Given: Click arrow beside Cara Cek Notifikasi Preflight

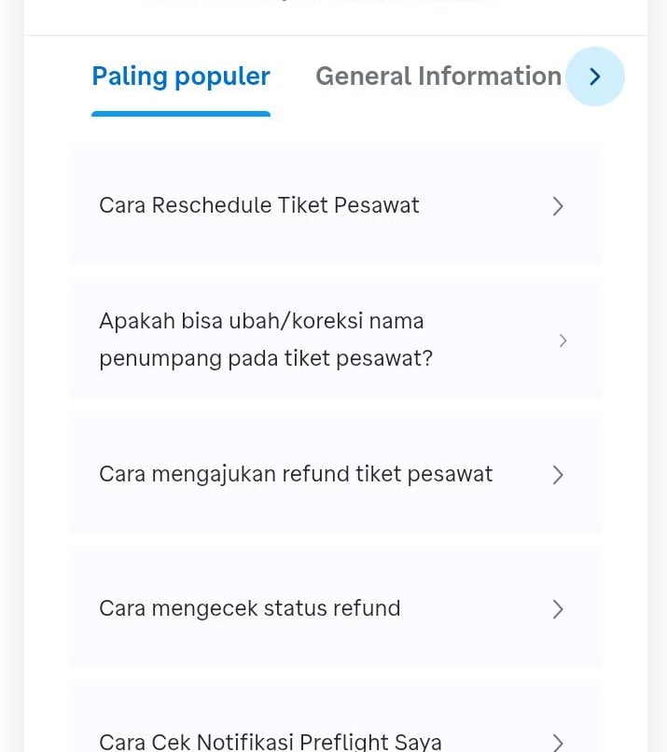Looking at the screenshot, I should coord(558,743).
